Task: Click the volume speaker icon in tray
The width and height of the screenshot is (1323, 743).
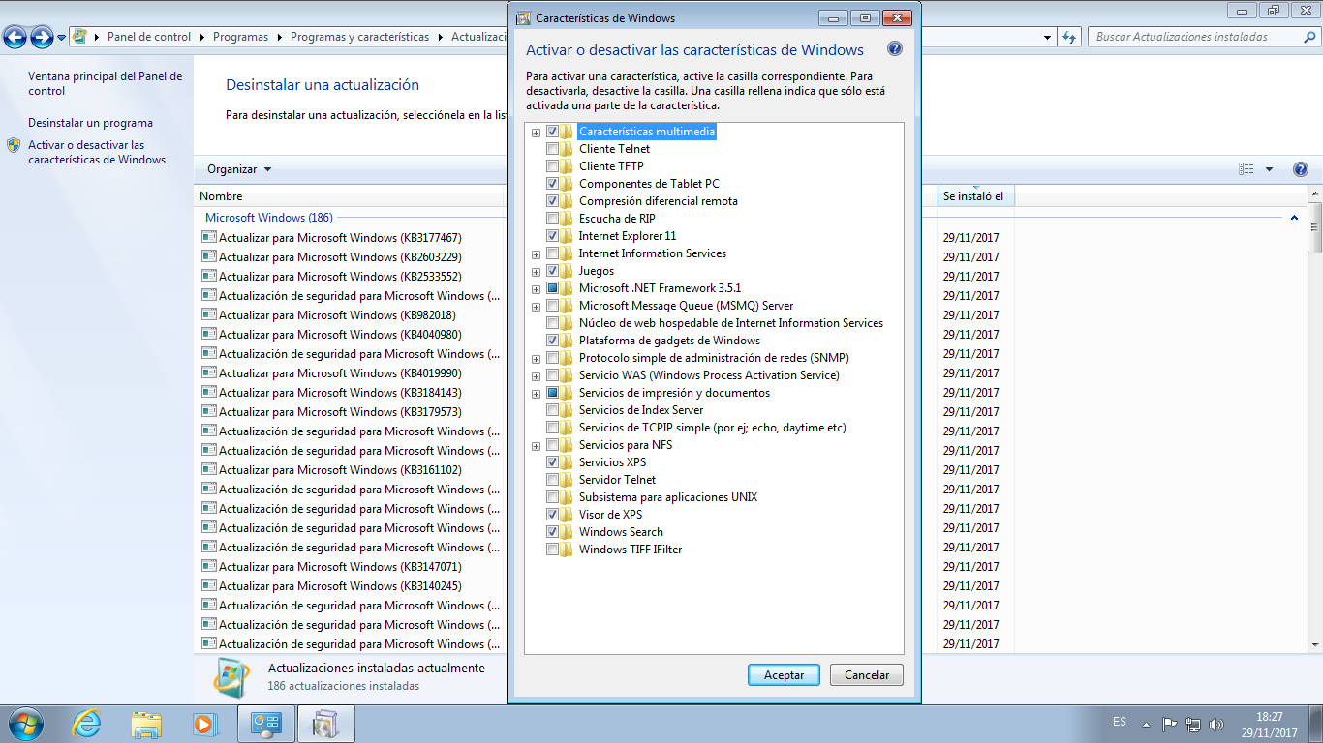Action: click(1216, 724)
